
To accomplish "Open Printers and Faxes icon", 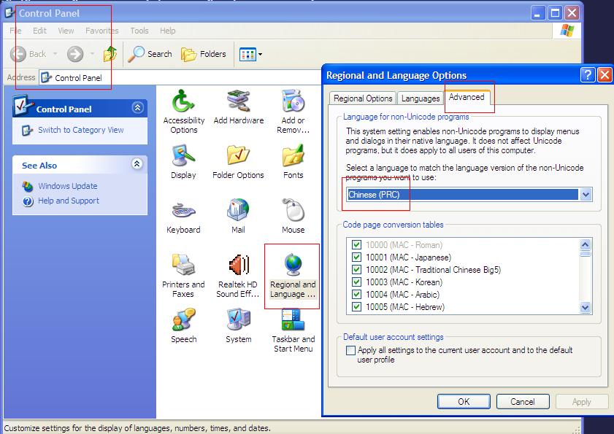I will pyautogui.click(x=183, y=265).
